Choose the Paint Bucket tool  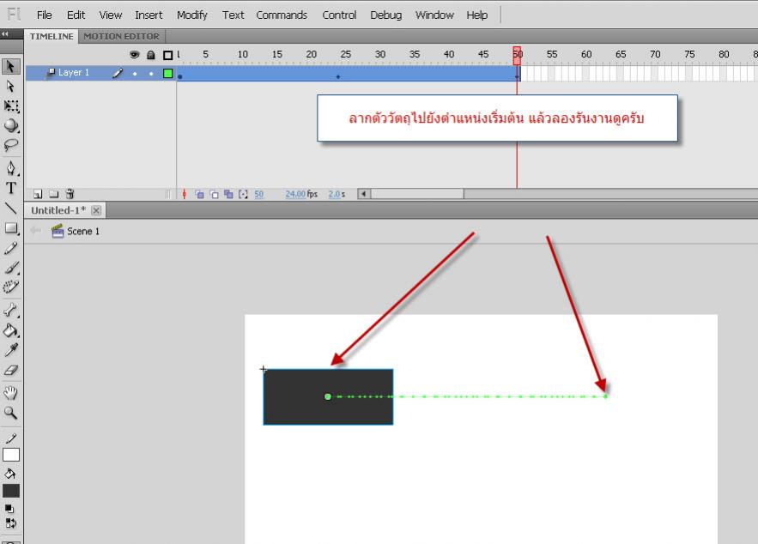point(10,330)
